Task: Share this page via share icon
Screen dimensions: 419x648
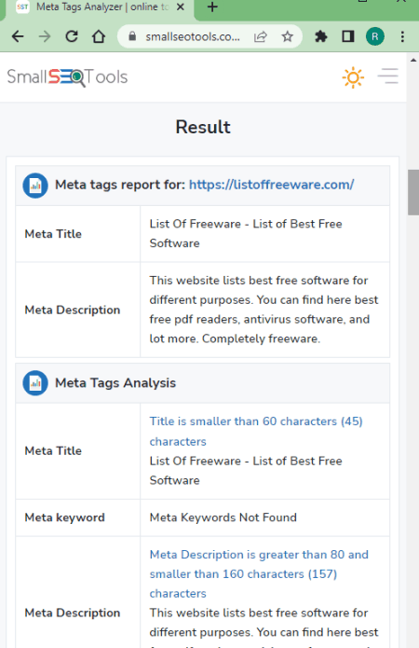Action: pos(261,36)
